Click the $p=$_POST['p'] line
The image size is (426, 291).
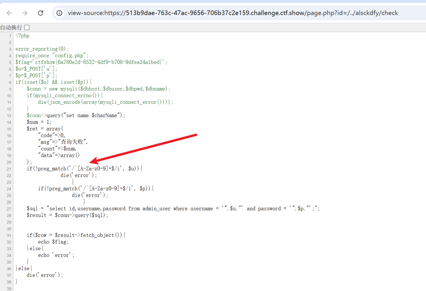point(36,75)
